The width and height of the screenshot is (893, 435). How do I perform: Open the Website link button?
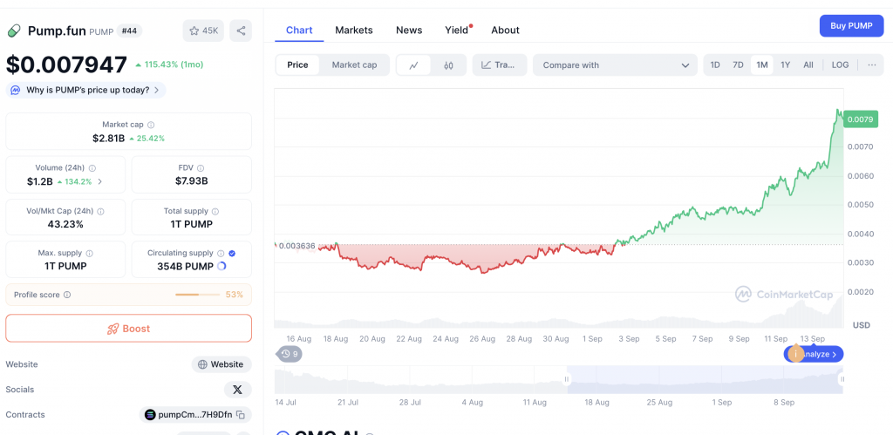coord(222,364)
